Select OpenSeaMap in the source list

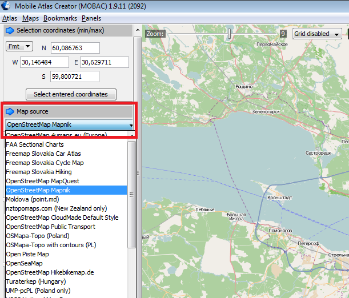coord(24,263)
